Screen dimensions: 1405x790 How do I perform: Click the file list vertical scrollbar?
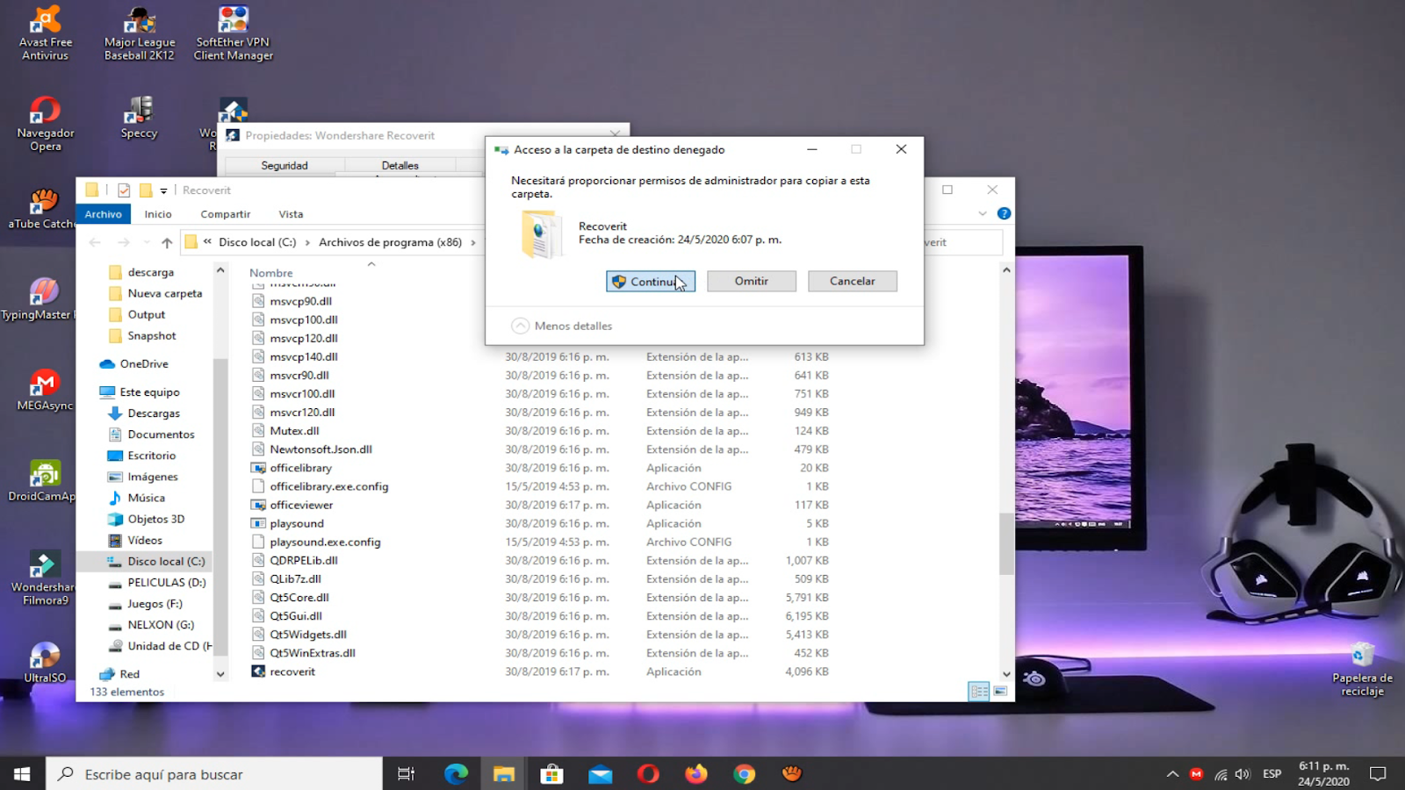[x=1006, y=542]
